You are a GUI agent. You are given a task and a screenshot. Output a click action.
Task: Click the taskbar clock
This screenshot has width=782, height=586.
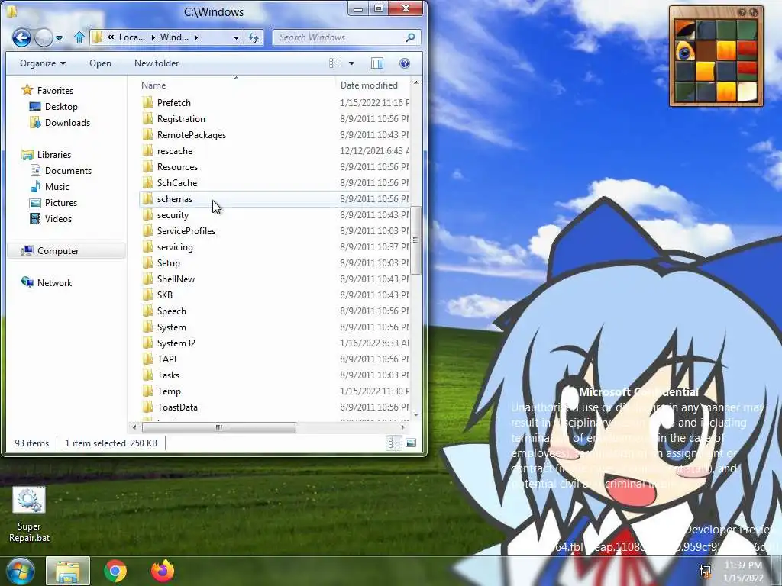point(743,572)
